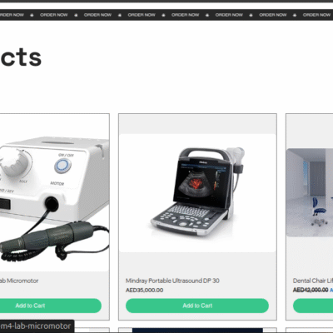Screen dimensions: 333x333
Task: Click the struck-through AED42,000.00 price
Action: pyautogui.click(x=311, y=290)
